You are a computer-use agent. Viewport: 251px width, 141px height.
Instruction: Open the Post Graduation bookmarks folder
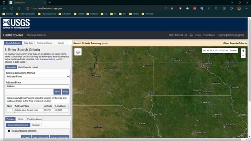click(x=47, y=14)
